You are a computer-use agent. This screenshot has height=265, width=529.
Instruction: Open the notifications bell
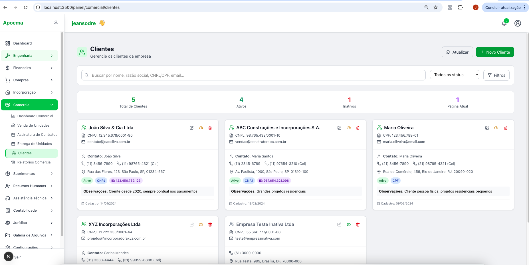tap(504, 23)
